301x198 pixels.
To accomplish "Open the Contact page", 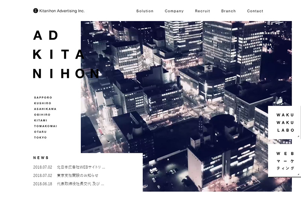I will click(x=255, y=11).
